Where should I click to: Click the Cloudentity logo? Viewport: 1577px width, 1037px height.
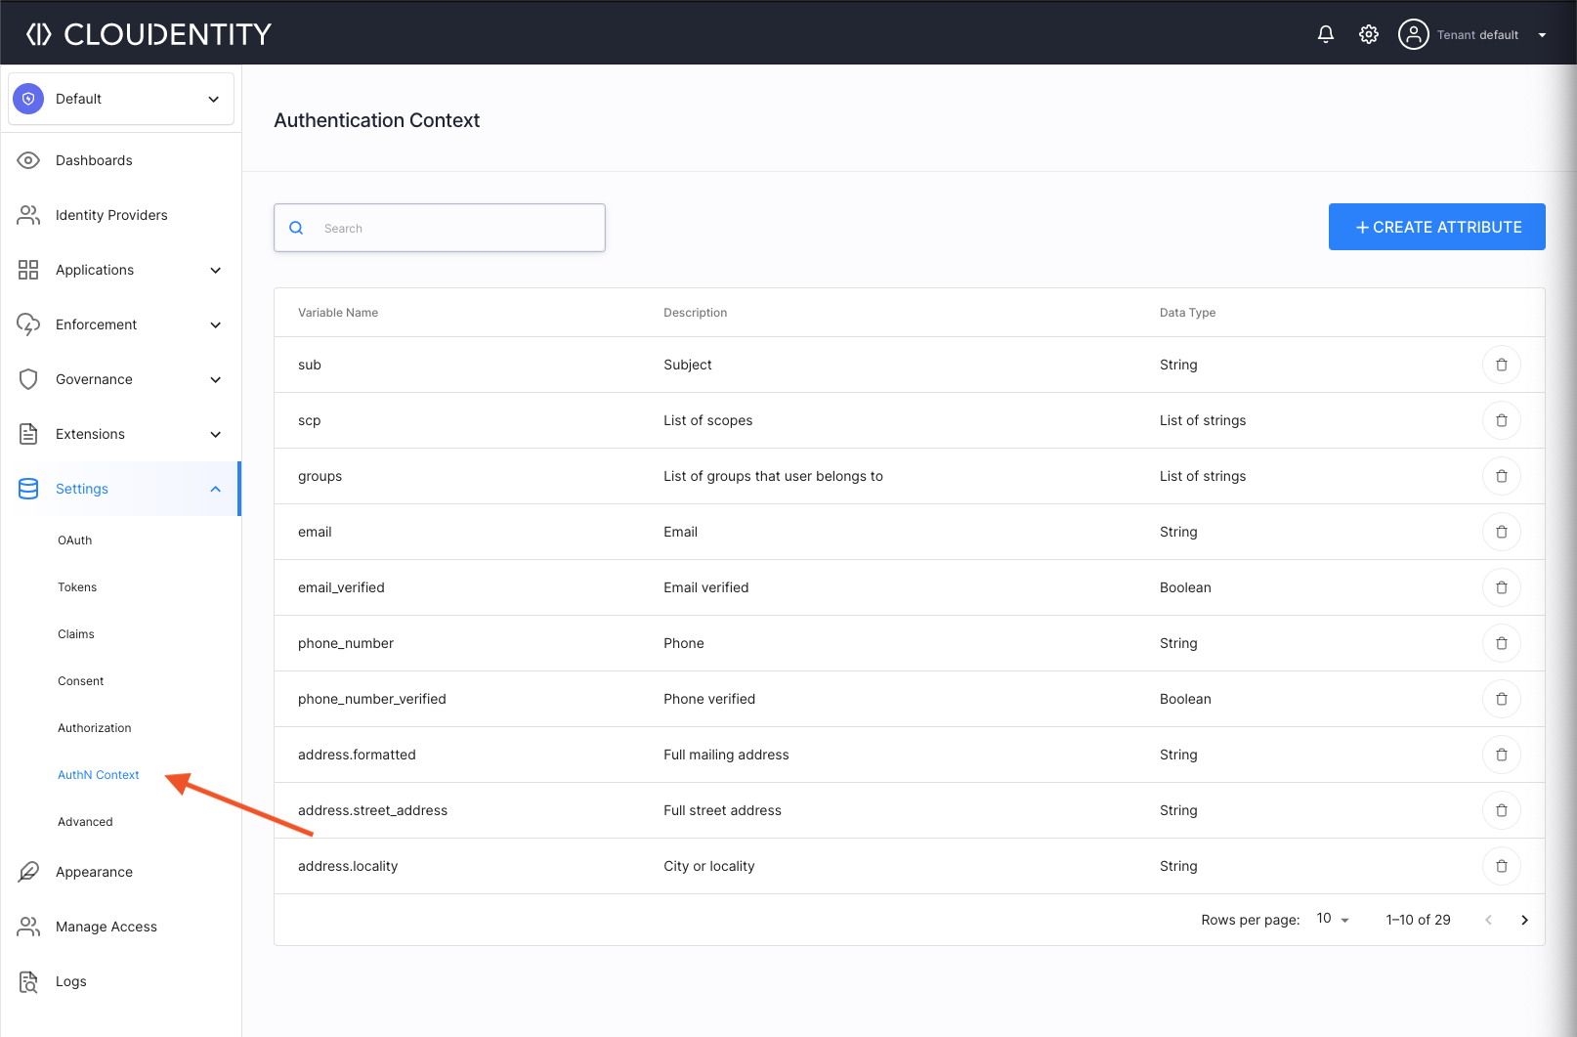[x=149, y=34]
